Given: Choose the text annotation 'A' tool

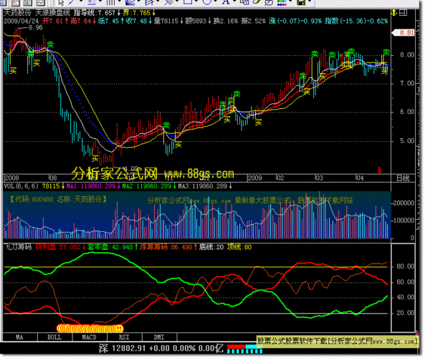Looking at the screenshot, I should 226,2.
